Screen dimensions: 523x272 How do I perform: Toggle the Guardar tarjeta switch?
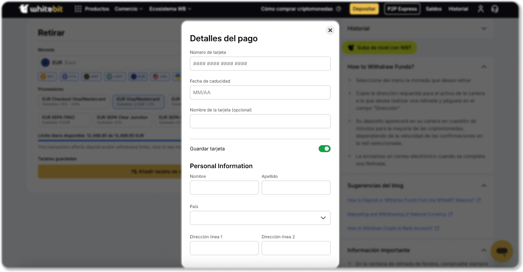tap(324, 149)
